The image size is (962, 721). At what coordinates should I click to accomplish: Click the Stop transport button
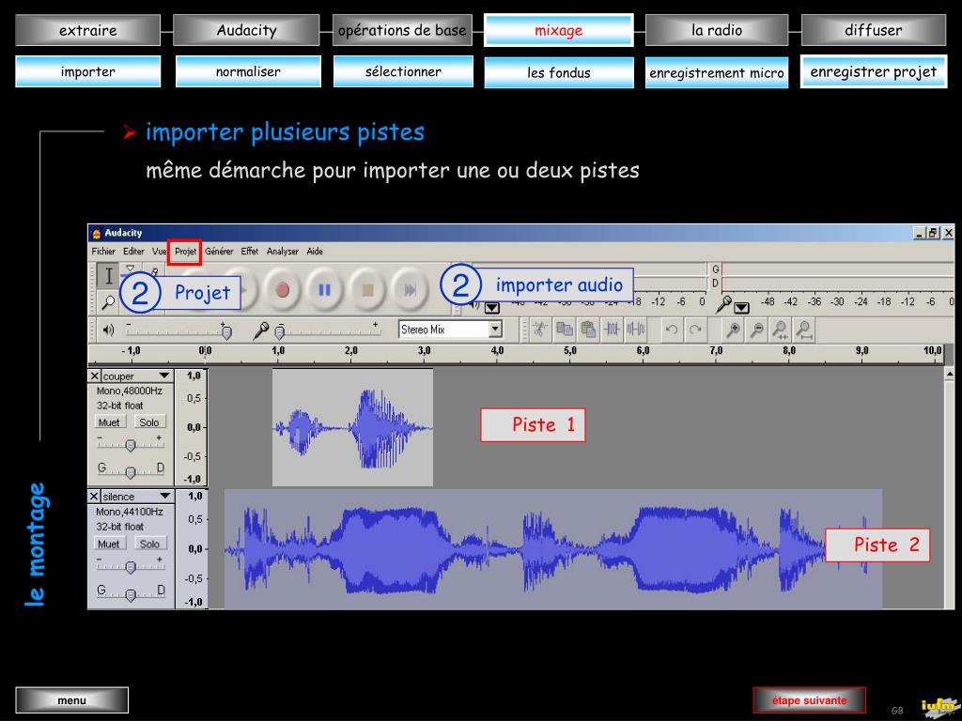367,290
